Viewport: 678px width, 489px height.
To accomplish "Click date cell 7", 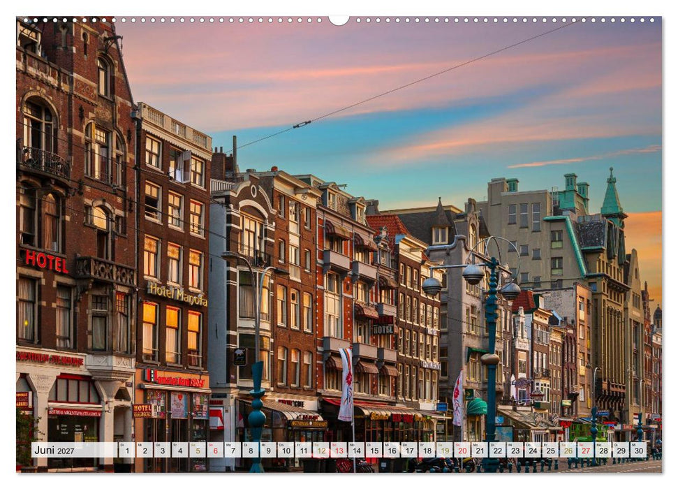I will pos(233,450).
